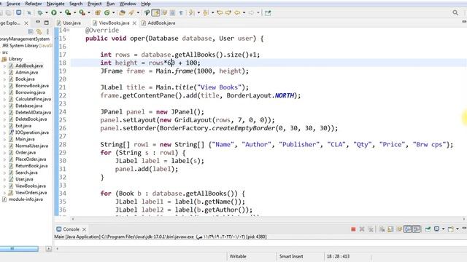Select Main.java in Package Explorer
467x262 pixels.
click(x=25, y=139)
